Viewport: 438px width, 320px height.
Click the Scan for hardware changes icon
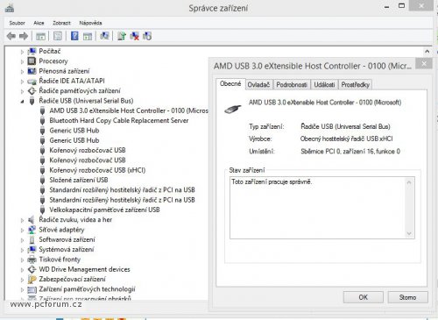click(x=104, y=36)
